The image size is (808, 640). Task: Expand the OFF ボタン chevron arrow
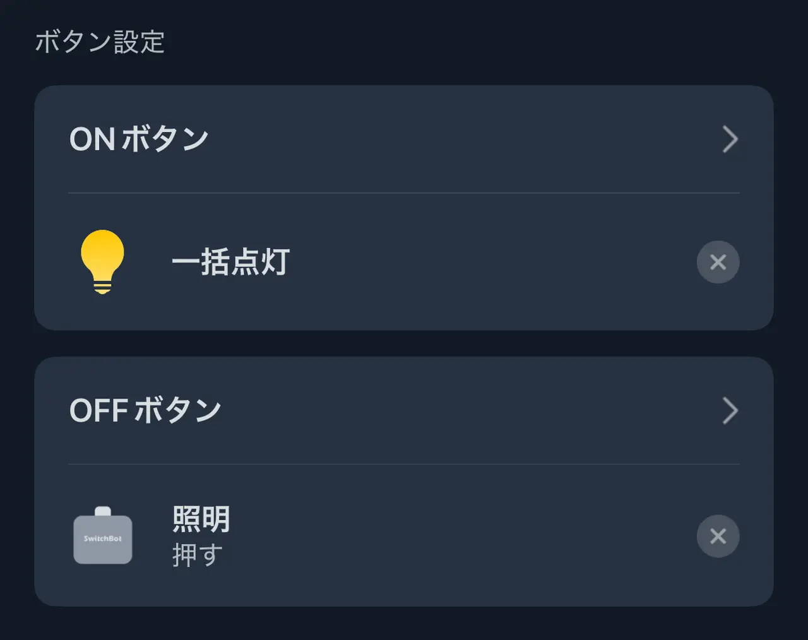pyautogui.click(x=730, y=411)
